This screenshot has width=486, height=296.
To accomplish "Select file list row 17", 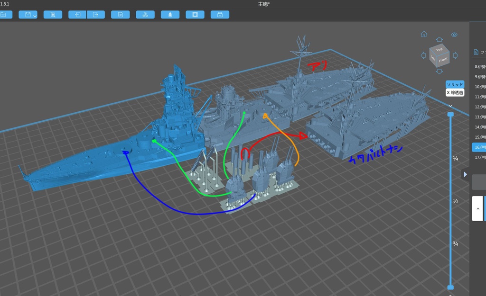I will [x=479, y=157].
